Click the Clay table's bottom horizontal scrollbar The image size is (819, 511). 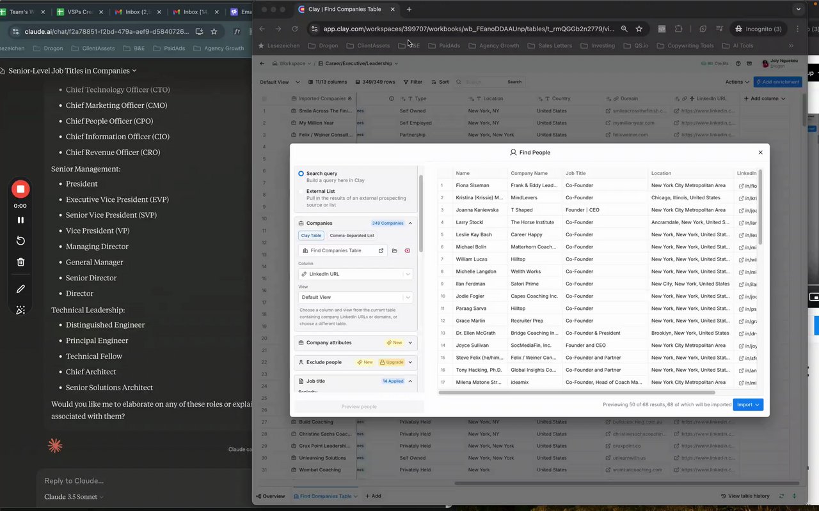627,483
